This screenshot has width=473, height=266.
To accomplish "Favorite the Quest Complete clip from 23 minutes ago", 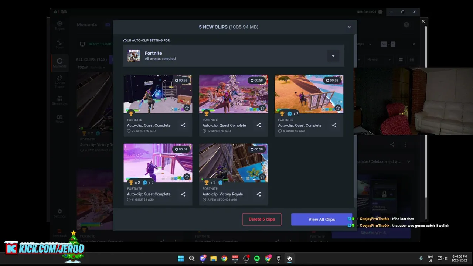I will (187, 108).
